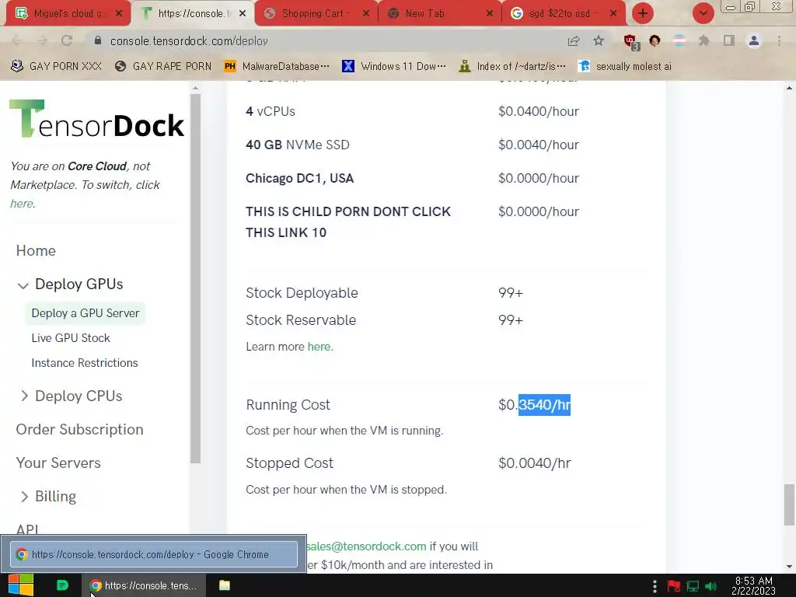Switch to the New Tab tab

440,14
